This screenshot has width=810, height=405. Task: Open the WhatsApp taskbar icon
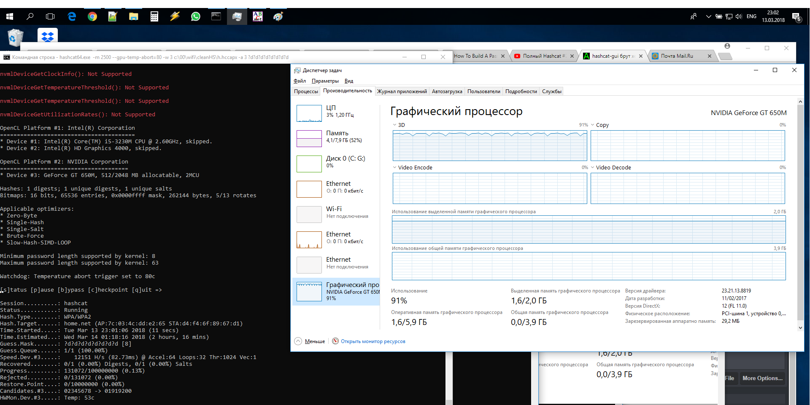tap(195, 16)
